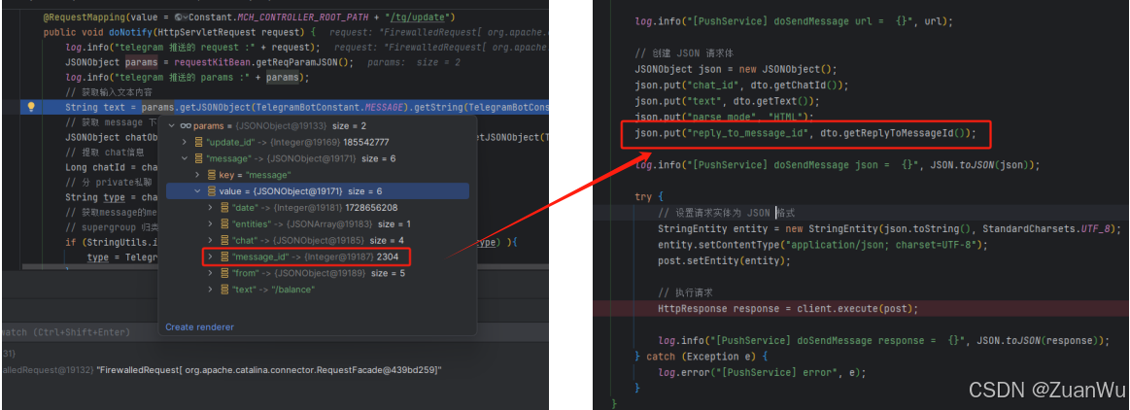Click log.info doSendMessage json line

[838, 164]
